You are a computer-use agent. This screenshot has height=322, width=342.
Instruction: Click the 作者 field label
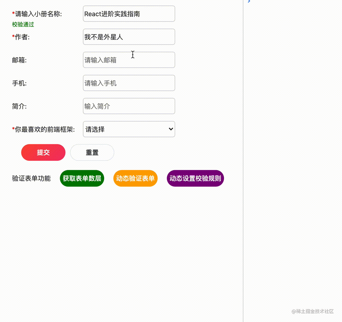21,37
